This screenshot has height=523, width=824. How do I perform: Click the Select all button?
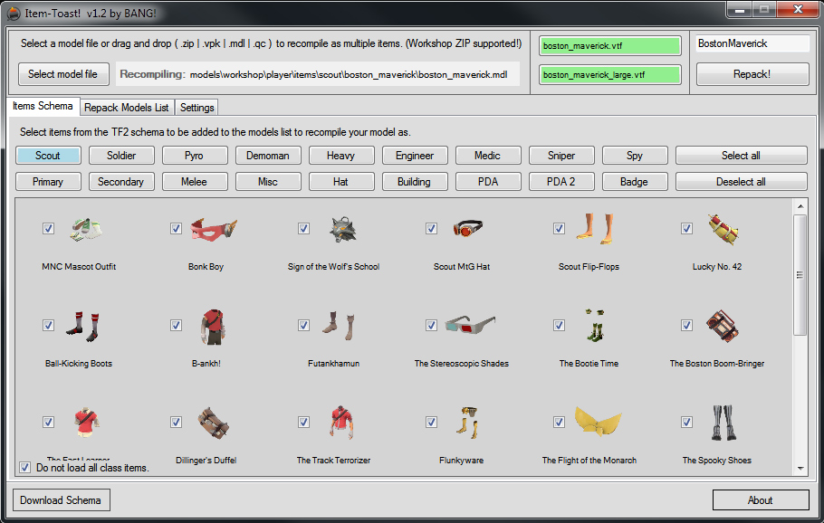point(741,156)
